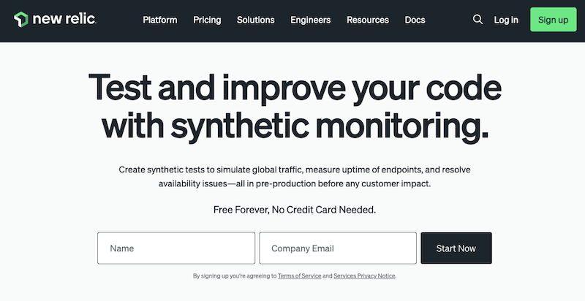
Task: Click the Start Now button
Action: pos(456,248)
